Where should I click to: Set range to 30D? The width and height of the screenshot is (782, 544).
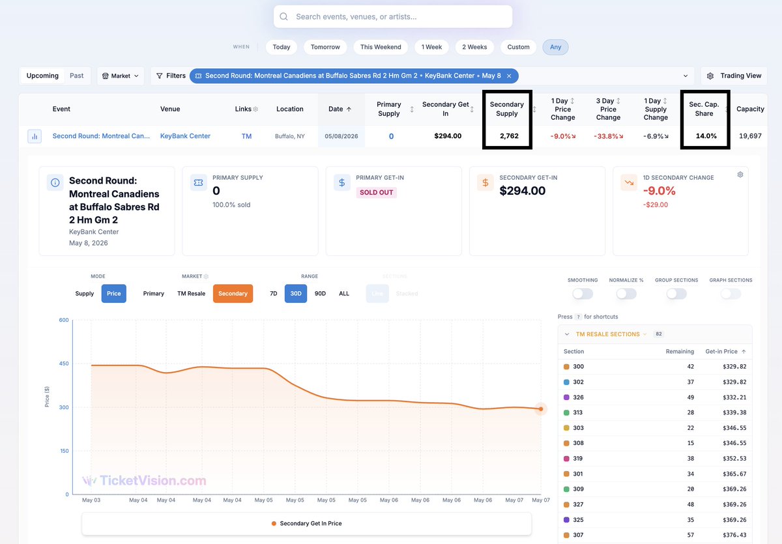296,294
